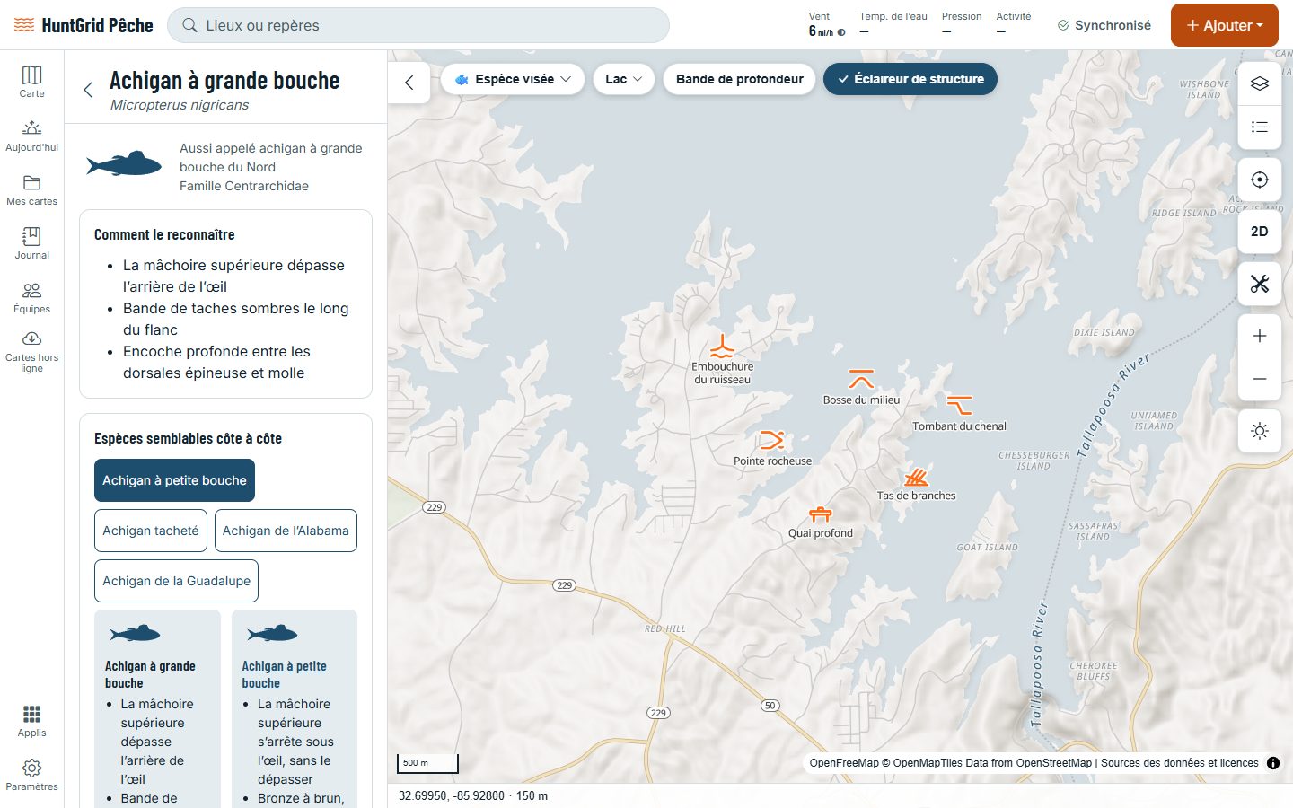Screen dimensions: 1293x808
Task: Open the OpenFreeMap attribution link
Action: [x=844, y=763]
